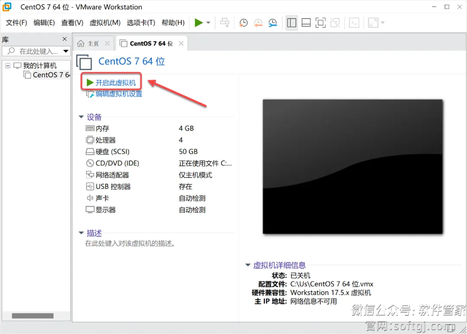Viewport: 467px width, 334px height.
Task: Click the stretch guest display icon
Action: [x=373, y=22]
